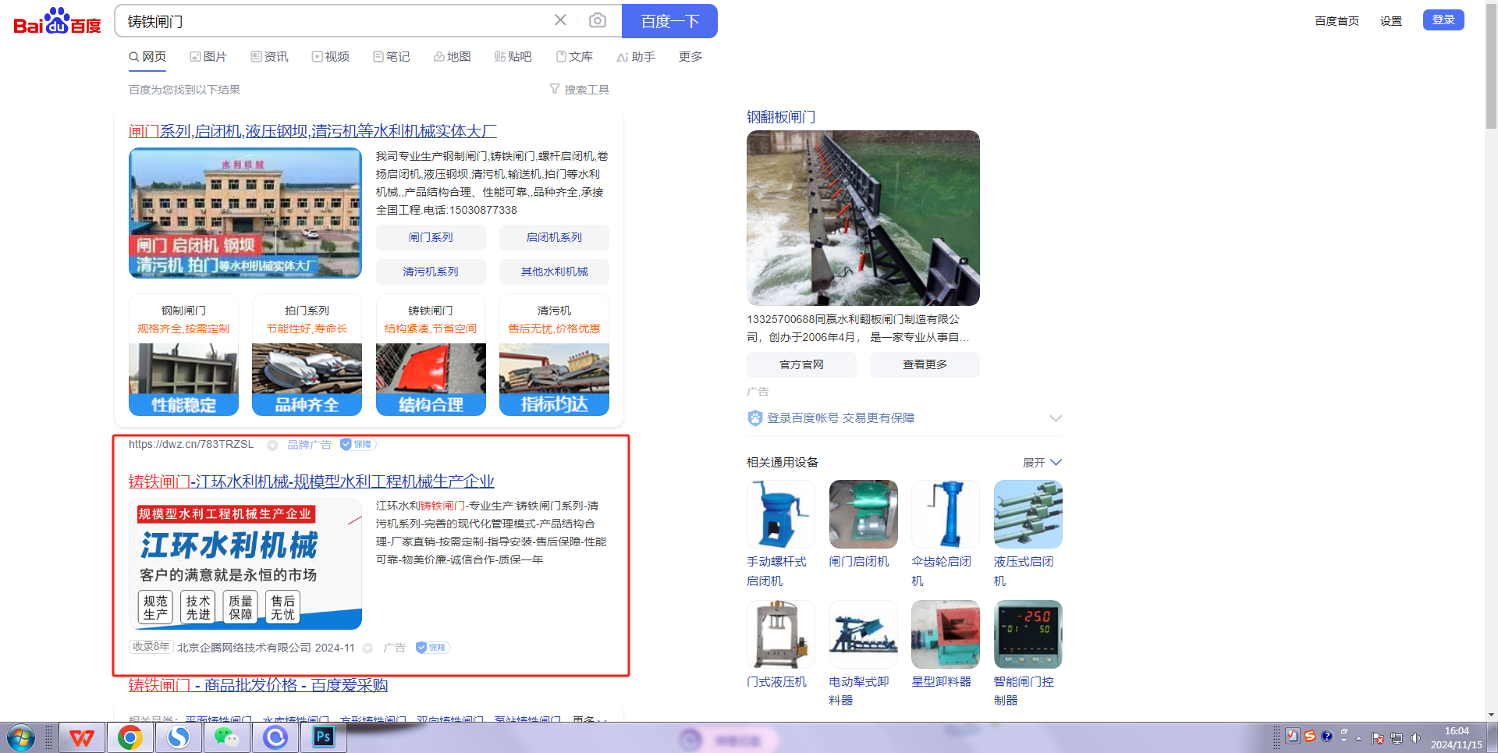The width and height of the screenshot is (1498, 753).
Task: Click the 官方官网 button
Action: (x=801, y=364)
